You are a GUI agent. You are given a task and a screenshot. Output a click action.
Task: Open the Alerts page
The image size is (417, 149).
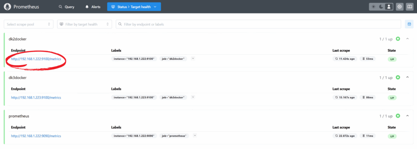pyautogui.click(x=93, y=7)
